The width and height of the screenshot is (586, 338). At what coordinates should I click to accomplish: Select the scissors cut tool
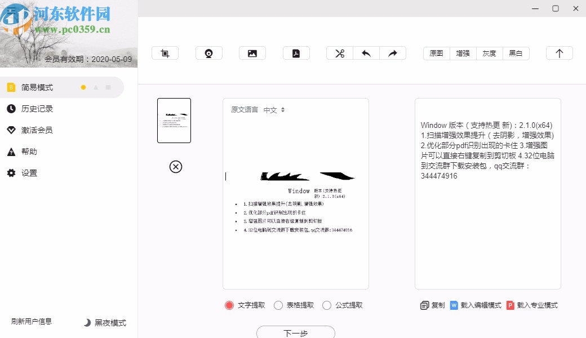[339, 52]
